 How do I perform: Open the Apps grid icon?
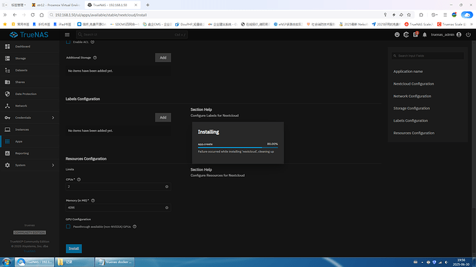click(8, 141)
